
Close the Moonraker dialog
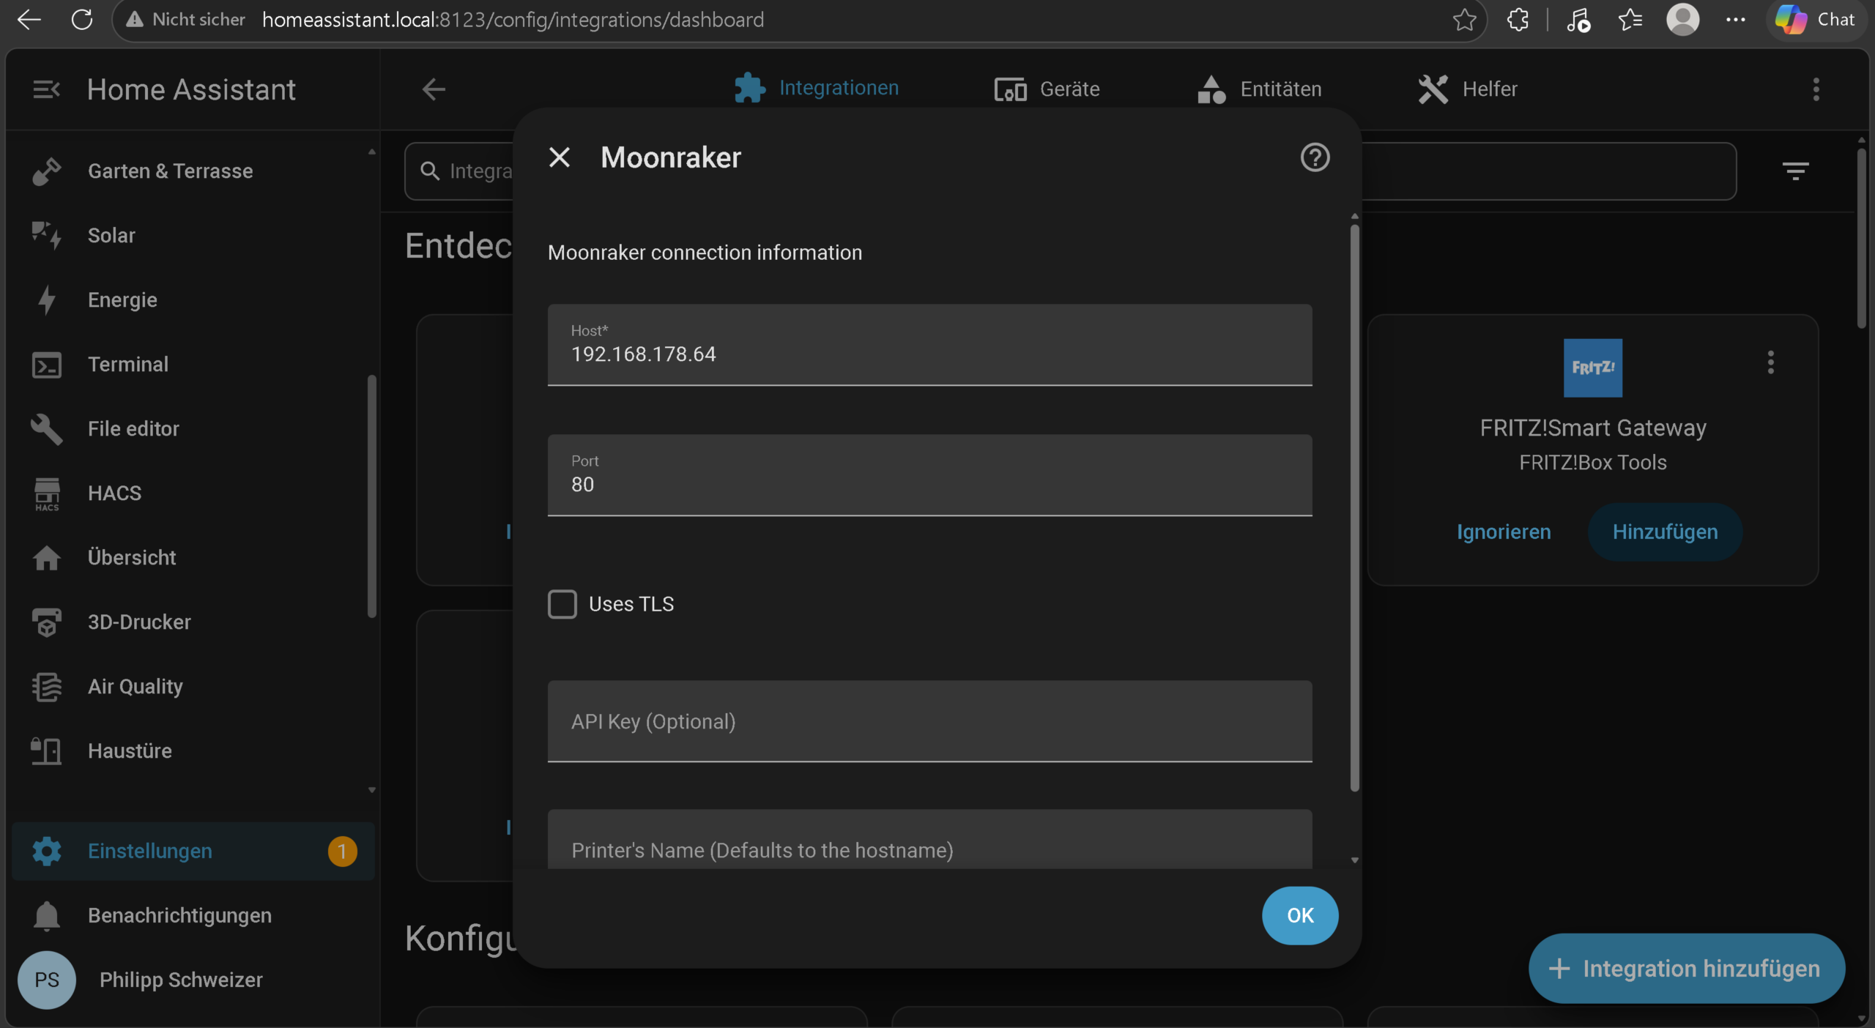tap(560, 157)
